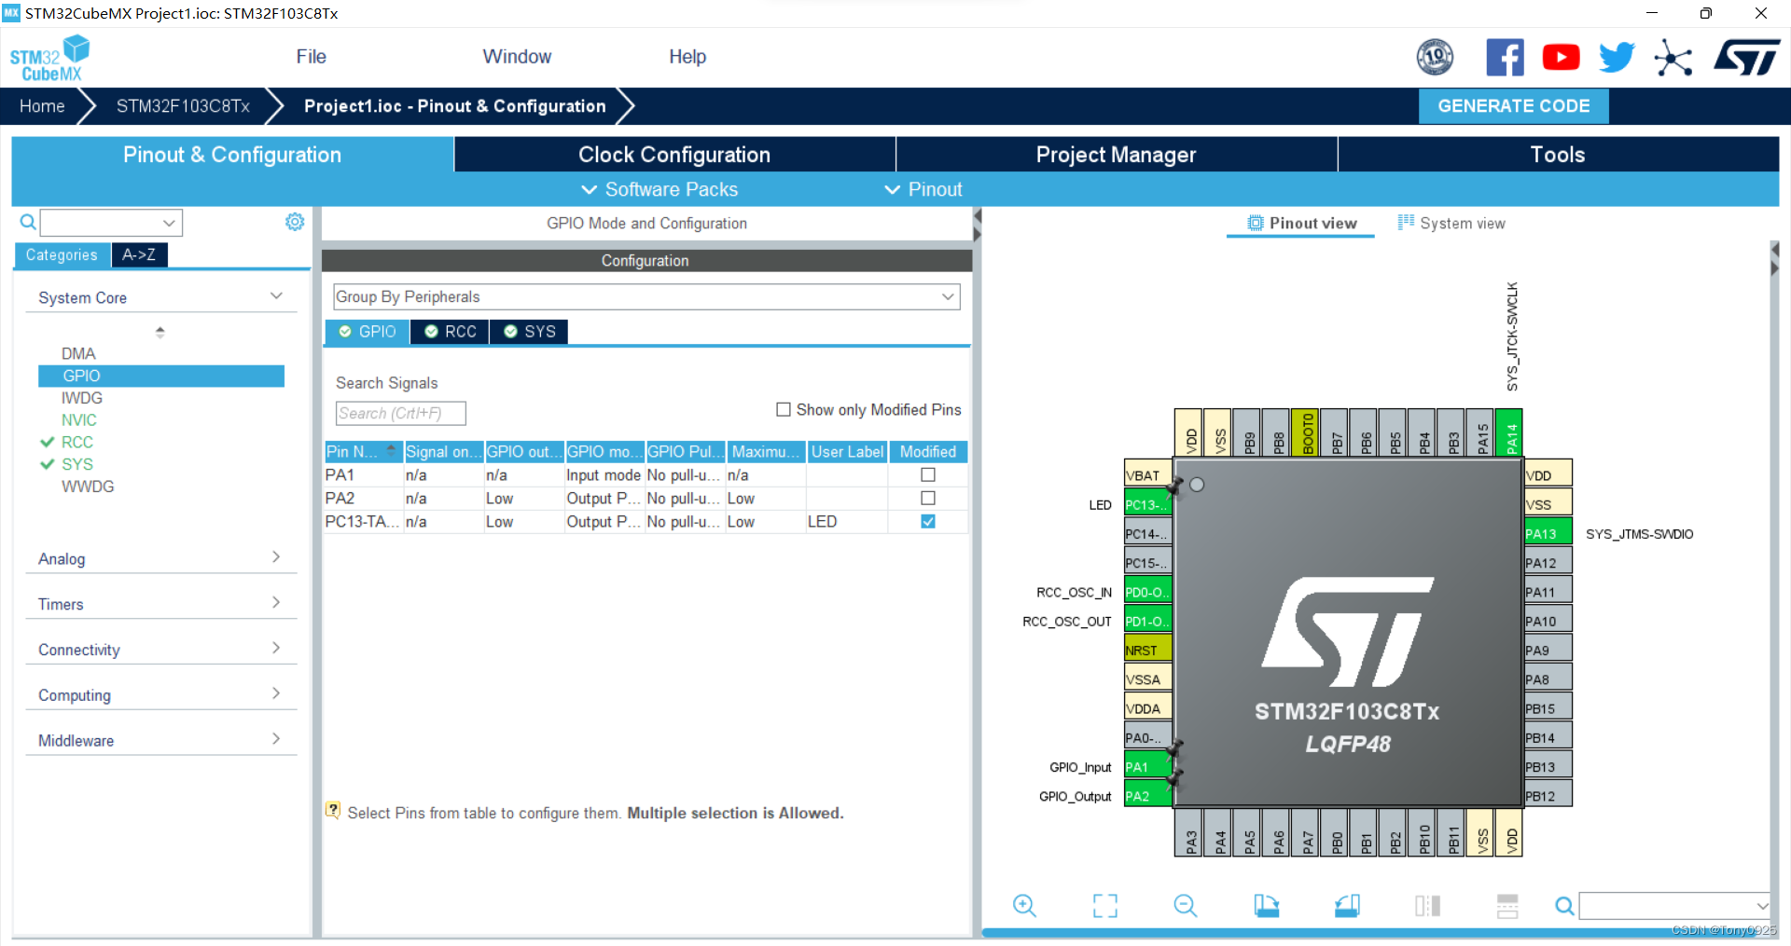
Task: Select pin PA14 on the chip
Action: 1509,432
